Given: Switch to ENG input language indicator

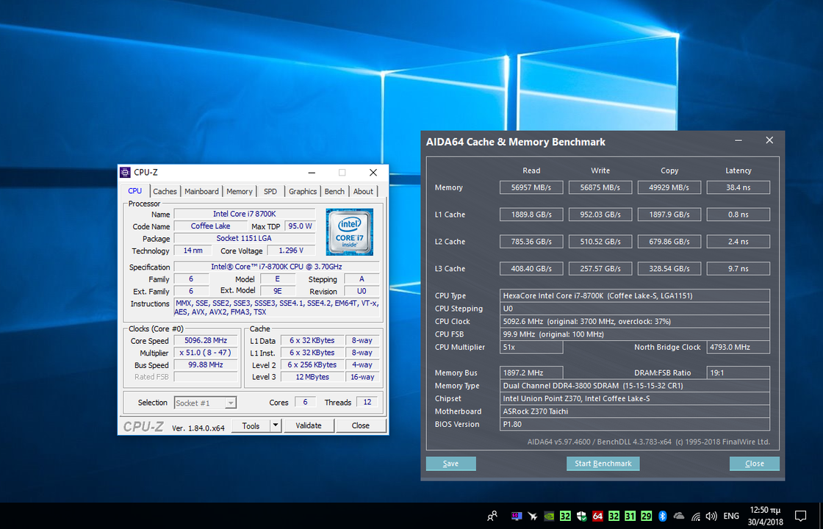Looking at the screenshot, I should tap(731, 516).
